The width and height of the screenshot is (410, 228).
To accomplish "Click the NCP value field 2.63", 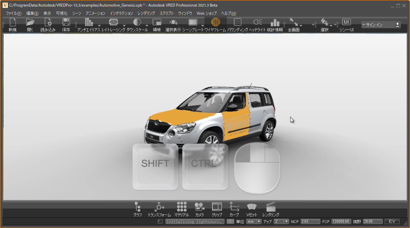I will 310,221.
